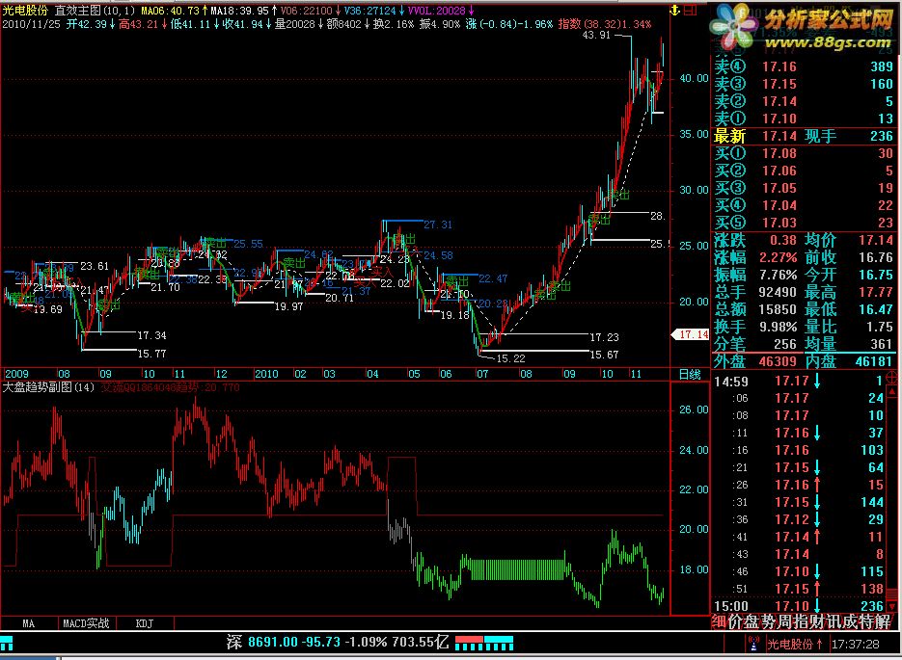Open the 盘 tab in the bottom panel tabs

(x=752, y=621)
